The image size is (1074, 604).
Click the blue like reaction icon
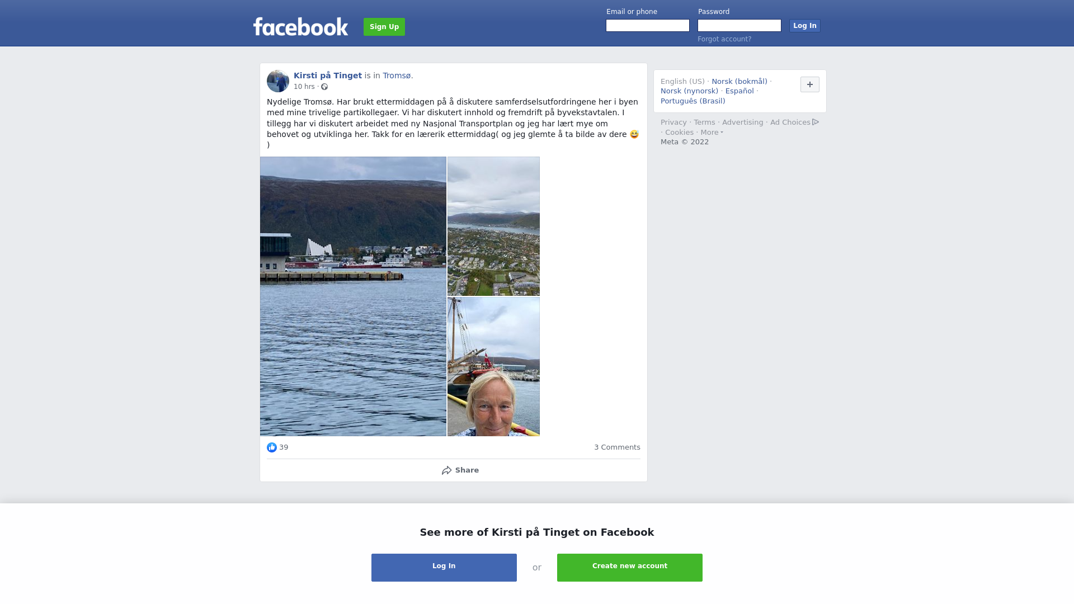pos(272,447)
